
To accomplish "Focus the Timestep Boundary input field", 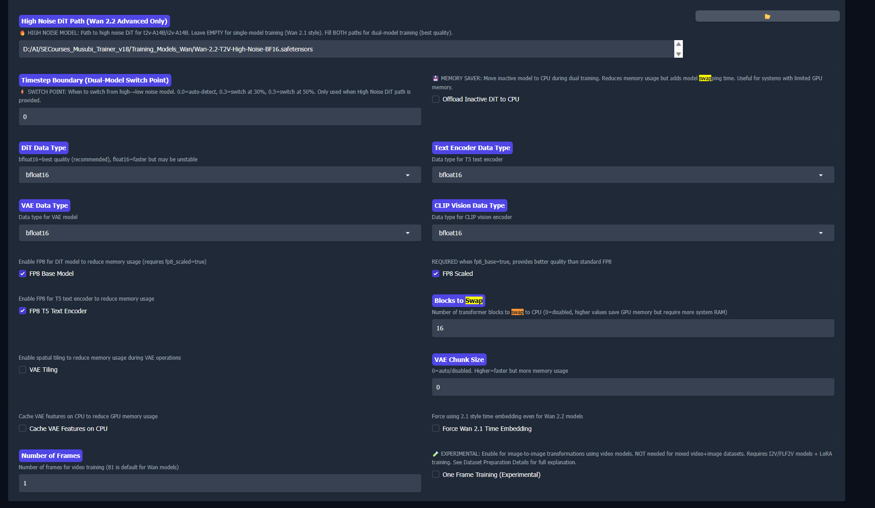I will [220, 117].
